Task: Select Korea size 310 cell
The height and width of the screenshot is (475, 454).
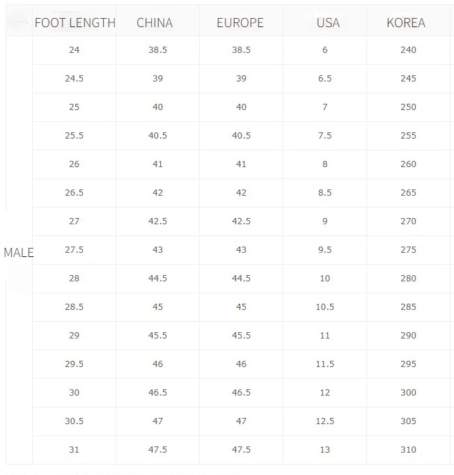Action: pyautogui.click(x=408, y=450)
